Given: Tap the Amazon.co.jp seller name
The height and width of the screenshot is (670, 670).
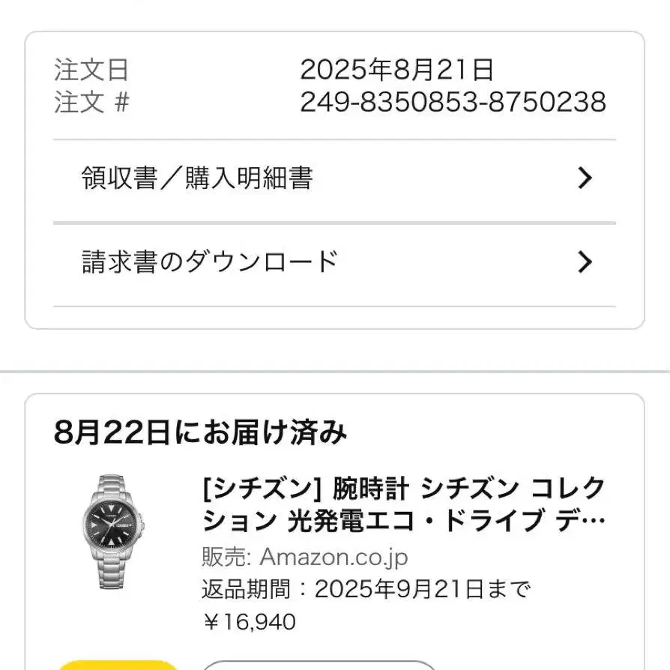Looking at the screenshot, I should 334,557.
